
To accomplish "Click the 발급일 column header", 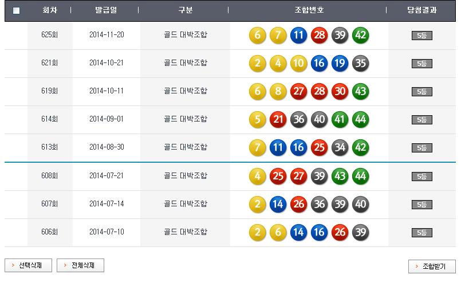I will [107, 11].
